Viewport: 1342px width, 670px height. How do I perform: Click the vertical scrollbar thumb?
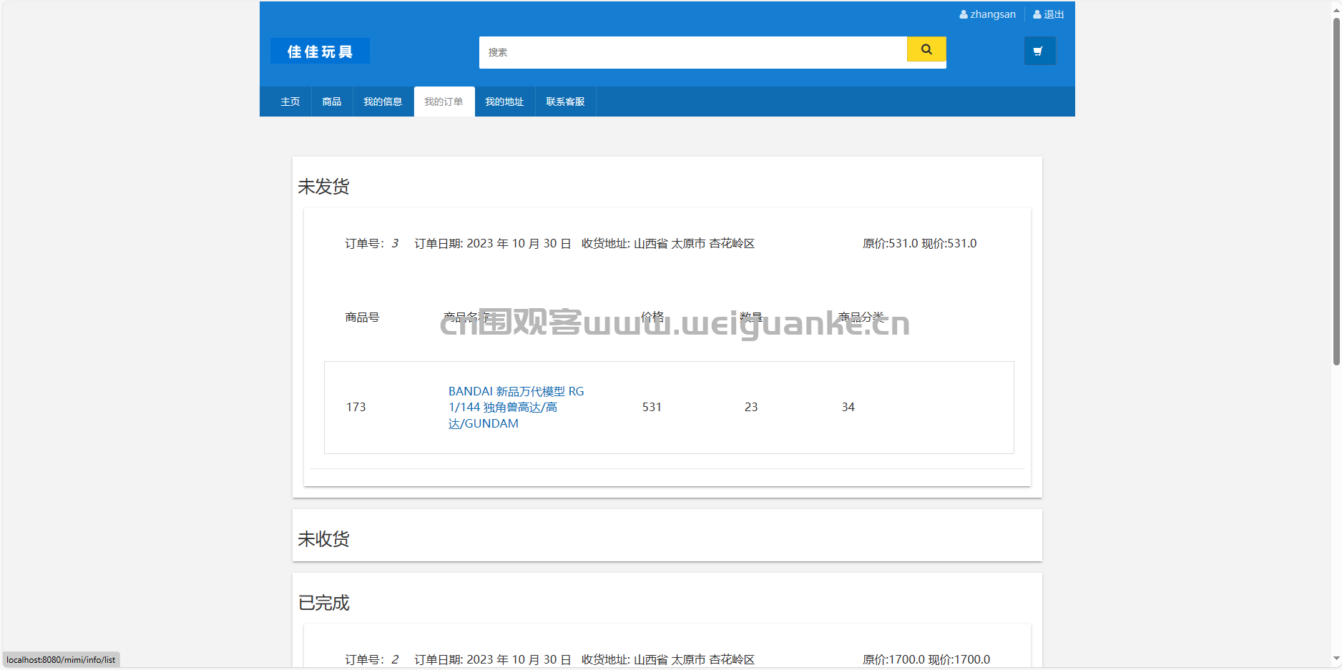pos(1336,192)
